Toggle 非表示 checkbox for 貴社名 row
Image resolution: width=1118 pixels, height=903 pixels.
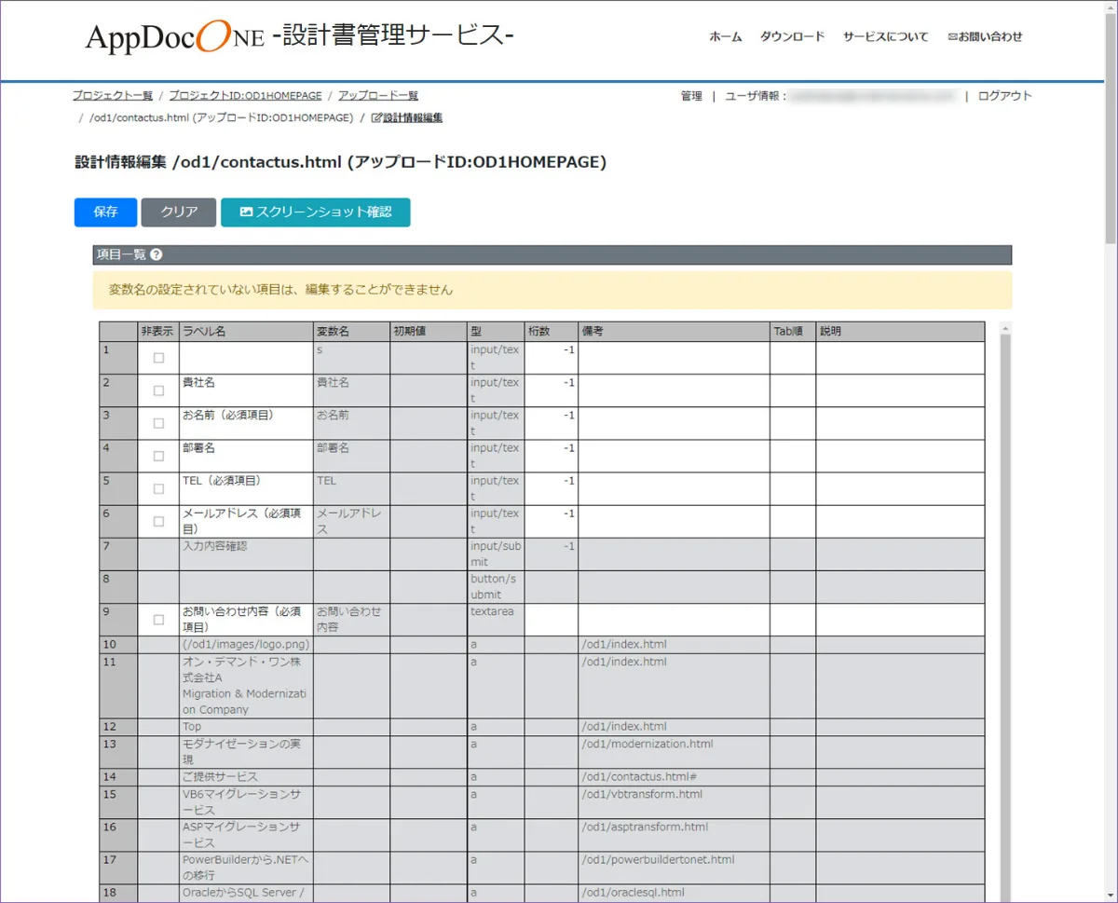[158, 390]
